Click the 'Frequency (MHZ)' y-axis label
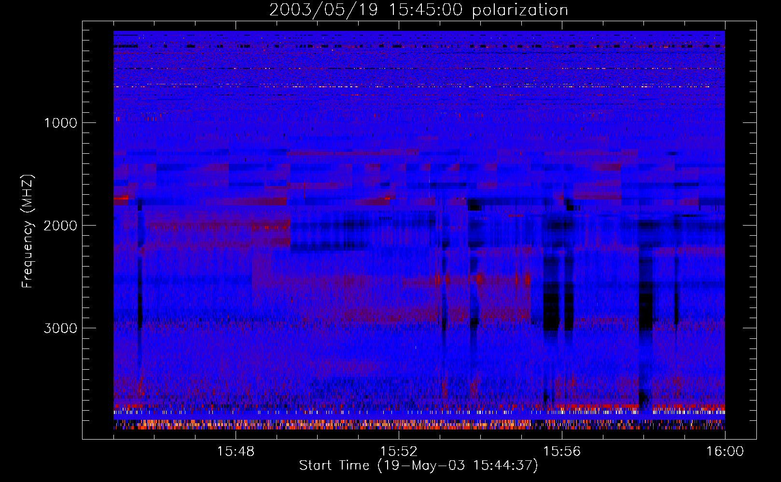Screen dimensions: 781x482 (28, 231)
